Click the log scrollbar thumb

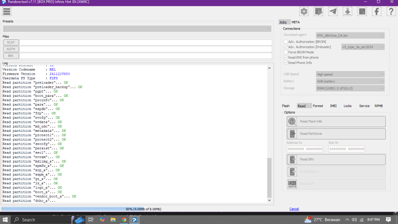(269, 178)
